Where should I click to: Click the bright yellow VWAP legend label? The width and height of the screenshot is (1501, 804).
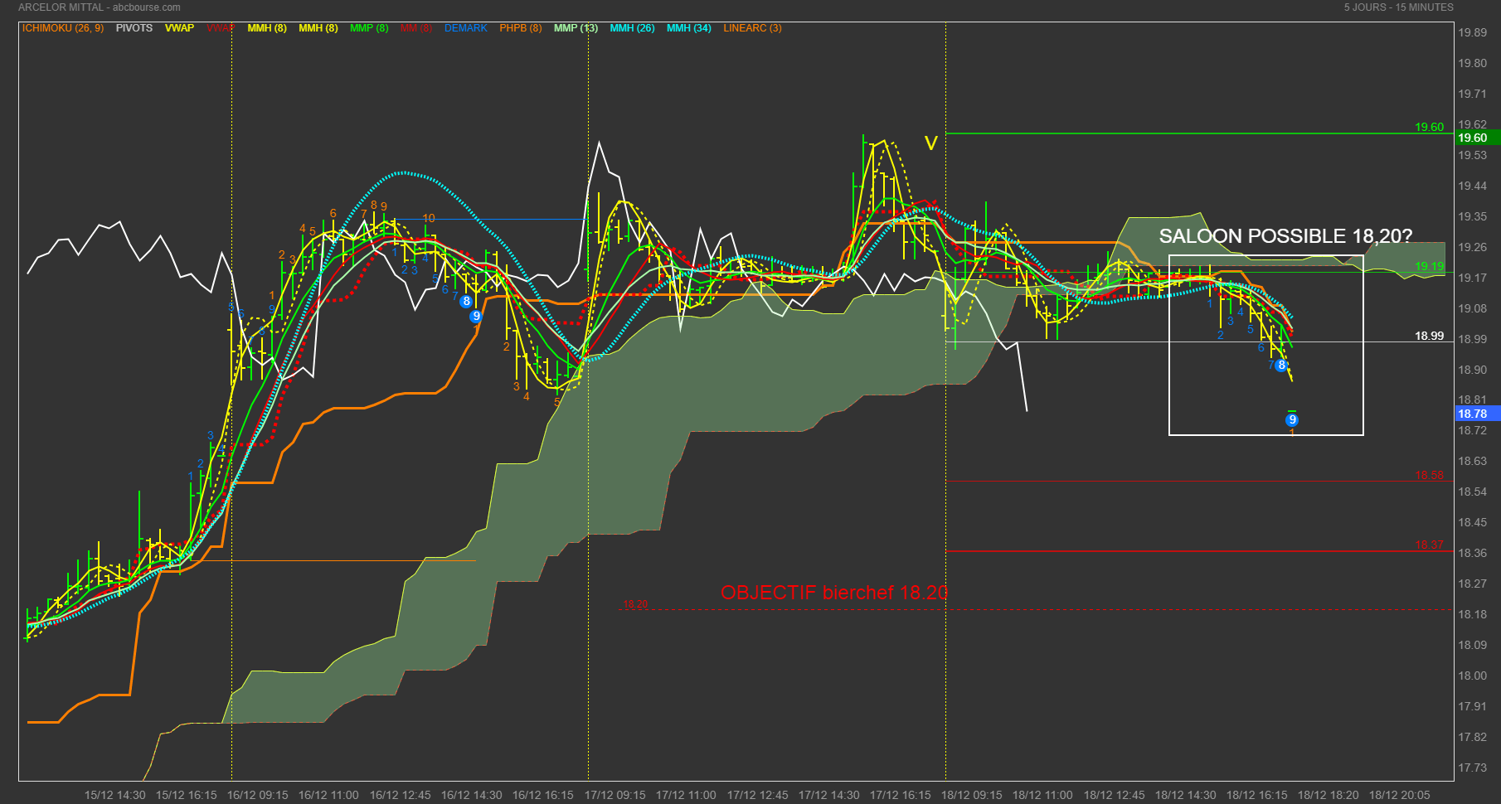pos(179,28)
